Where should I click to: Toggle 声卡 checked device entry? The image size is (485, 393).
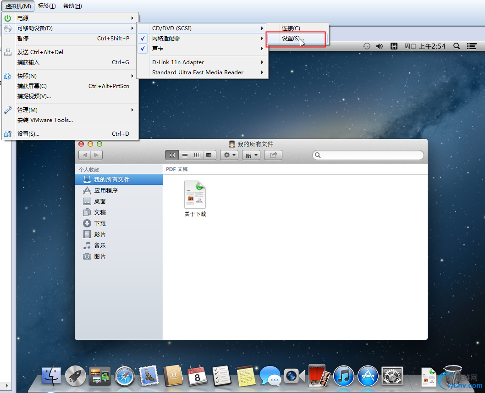[x=203, y=49]
